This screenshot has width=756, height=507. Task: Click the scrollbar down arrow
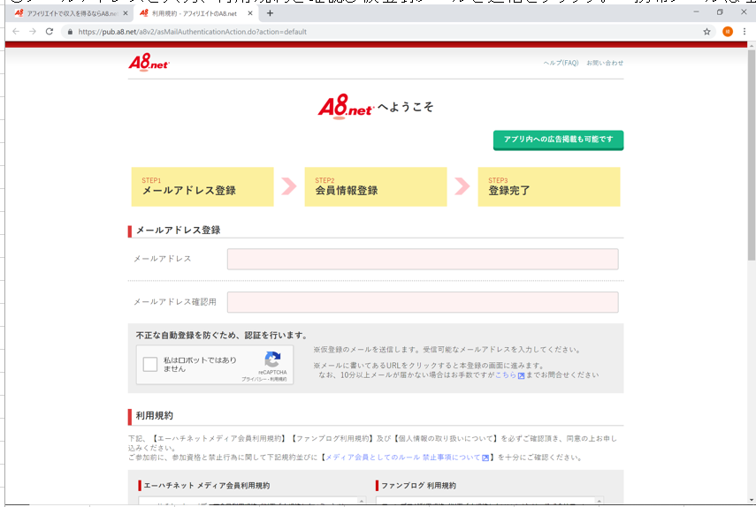tap(752, 501)
